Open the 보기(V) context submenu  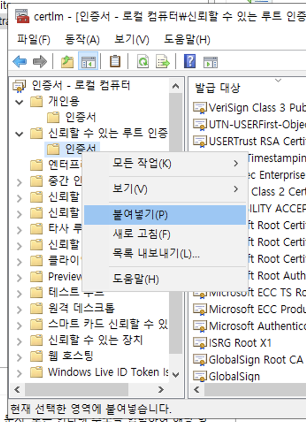[165, 189]
